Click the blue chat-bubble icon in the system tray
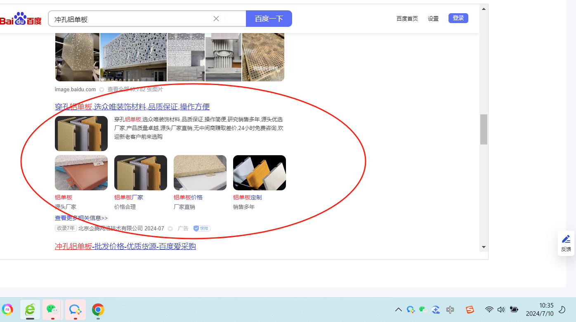 pos(411,310)
